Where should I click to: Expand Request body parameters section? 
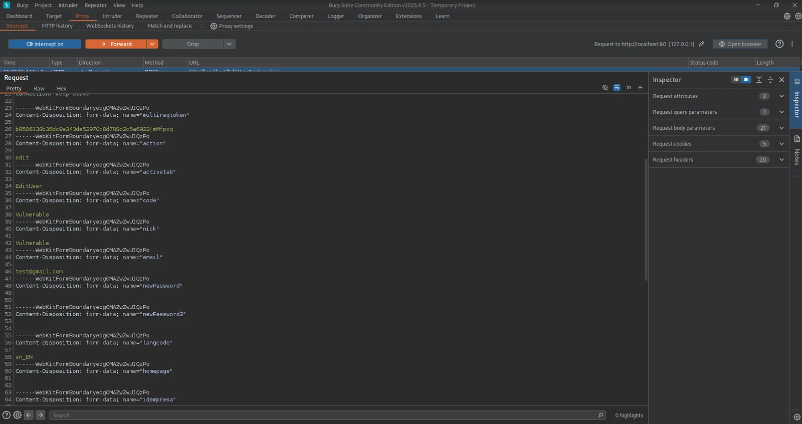coord(719,128)
